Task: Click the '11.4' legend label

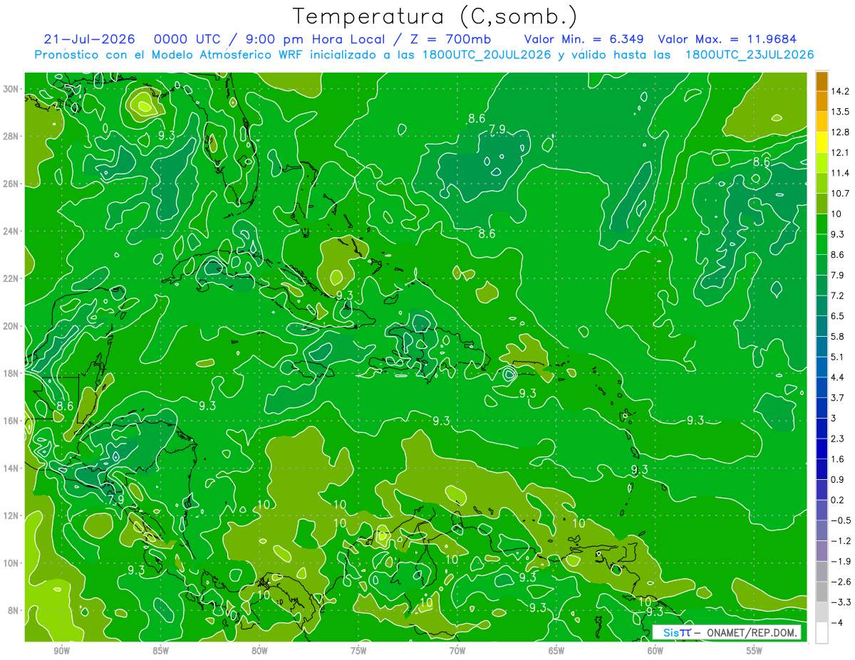Action: pyautogui.click(x=841, y=173)
